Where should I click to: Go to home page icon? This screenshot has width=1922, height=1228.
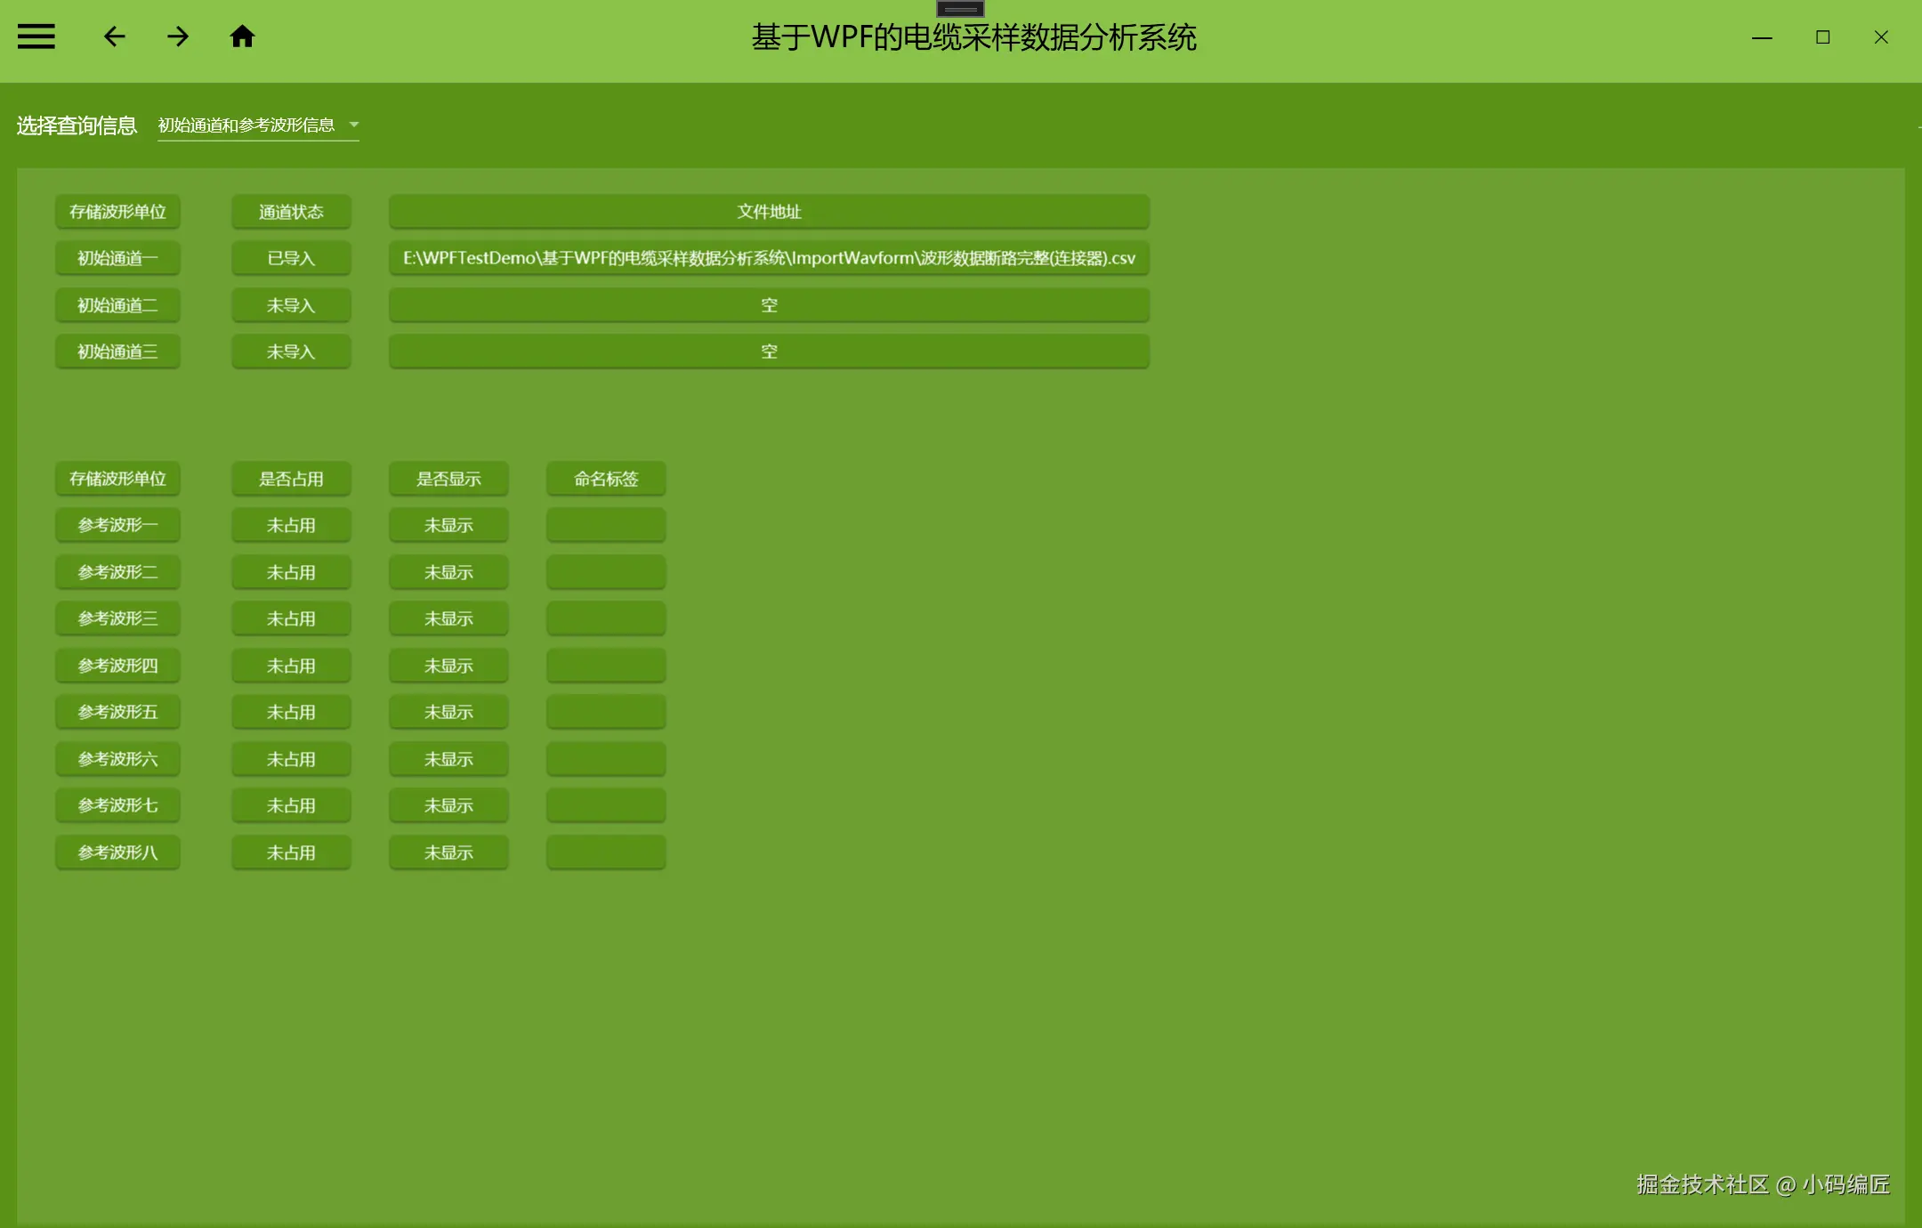click(x=242, y=36)
